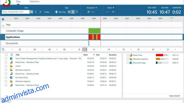Click the day overview selection slider handle

point(85,49)
